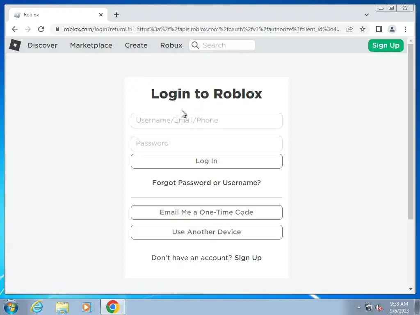This screenshot has width=420, height=315.
Task: Click the browser address bar URL
Action: (202, 29)
